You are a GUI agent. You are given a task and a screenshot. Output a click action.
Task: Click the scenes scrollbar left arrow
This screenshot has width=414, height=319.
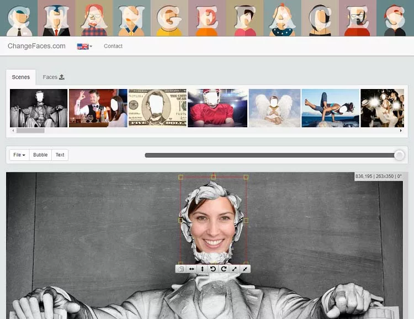tap(13, 130)
